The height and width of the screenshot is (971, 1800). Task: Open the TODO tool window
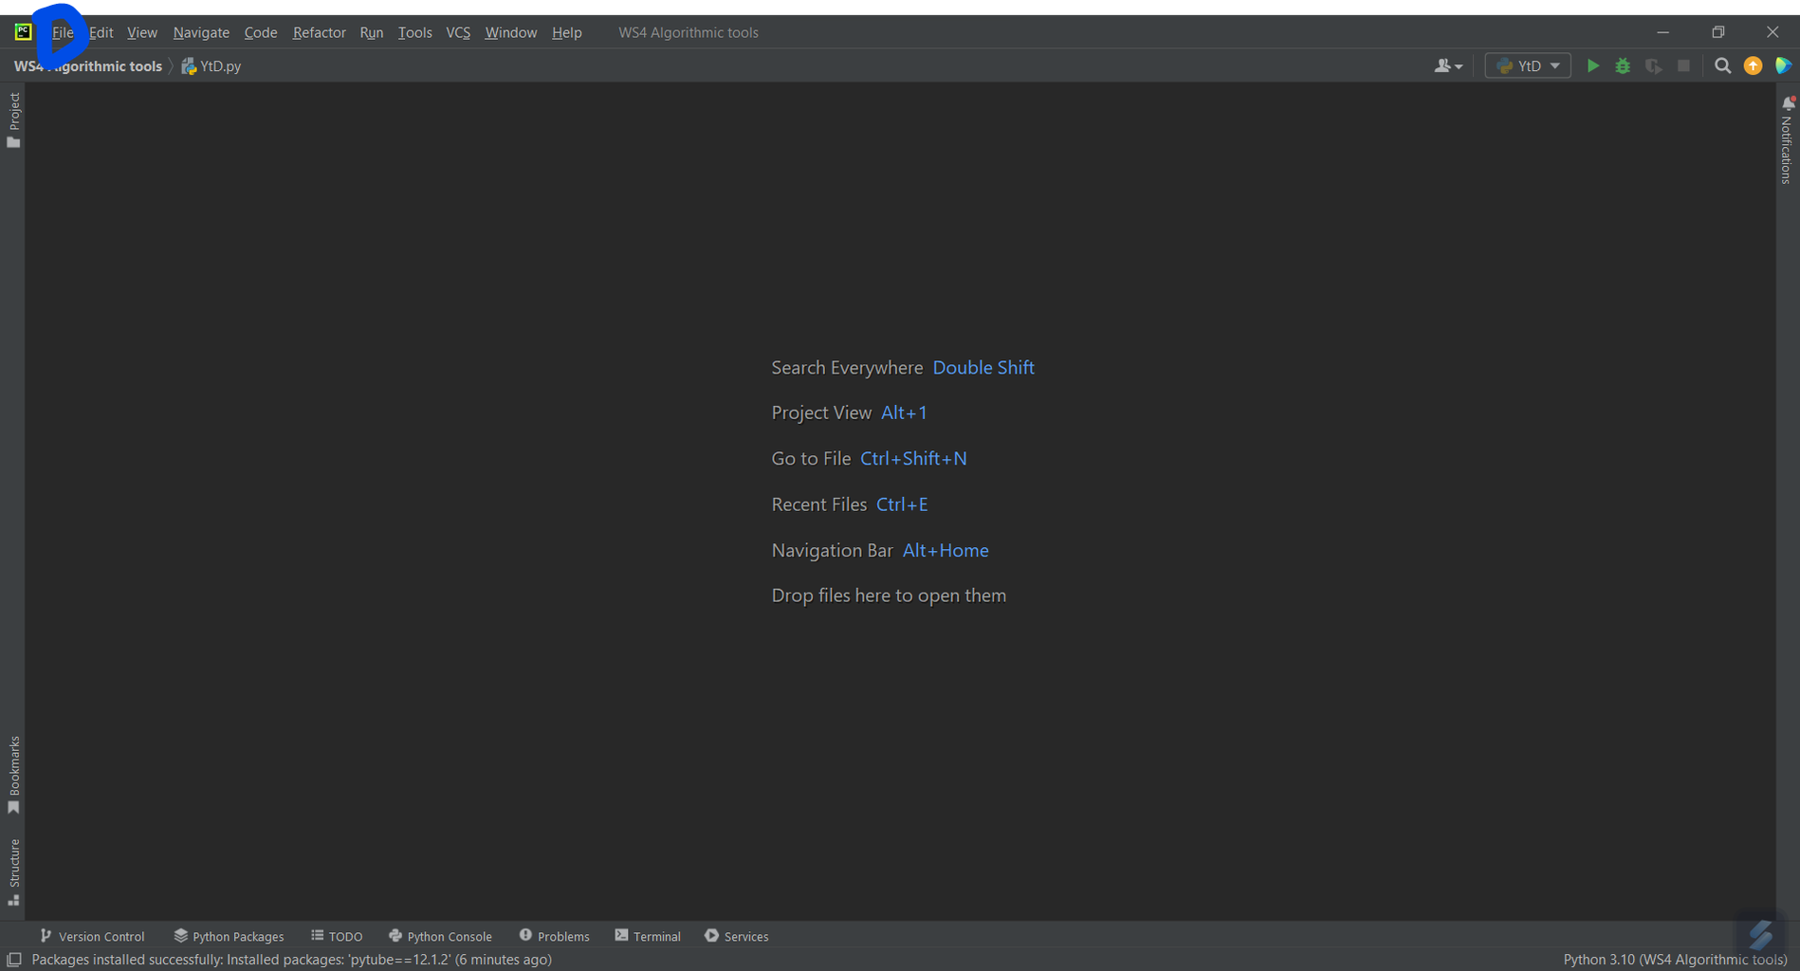point(337,936)
